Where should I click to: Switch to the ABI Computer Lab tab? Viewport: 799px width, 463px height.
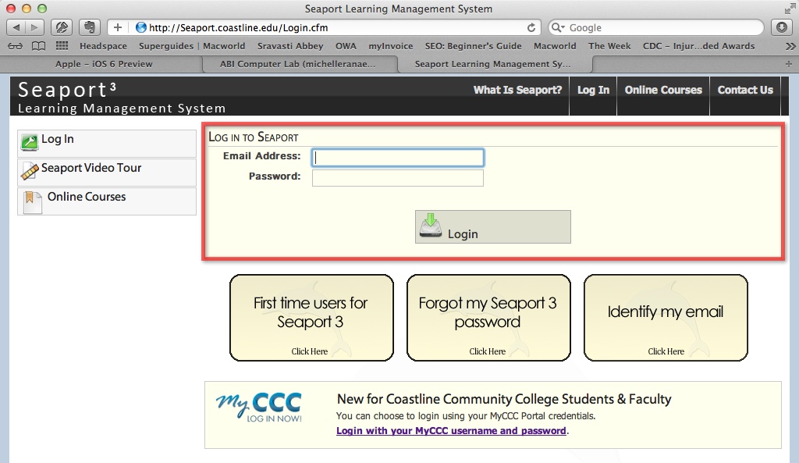pos(297,64)
